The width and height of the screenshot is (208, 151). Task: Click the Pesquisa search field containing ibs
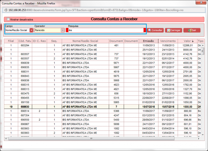(106, 30)
